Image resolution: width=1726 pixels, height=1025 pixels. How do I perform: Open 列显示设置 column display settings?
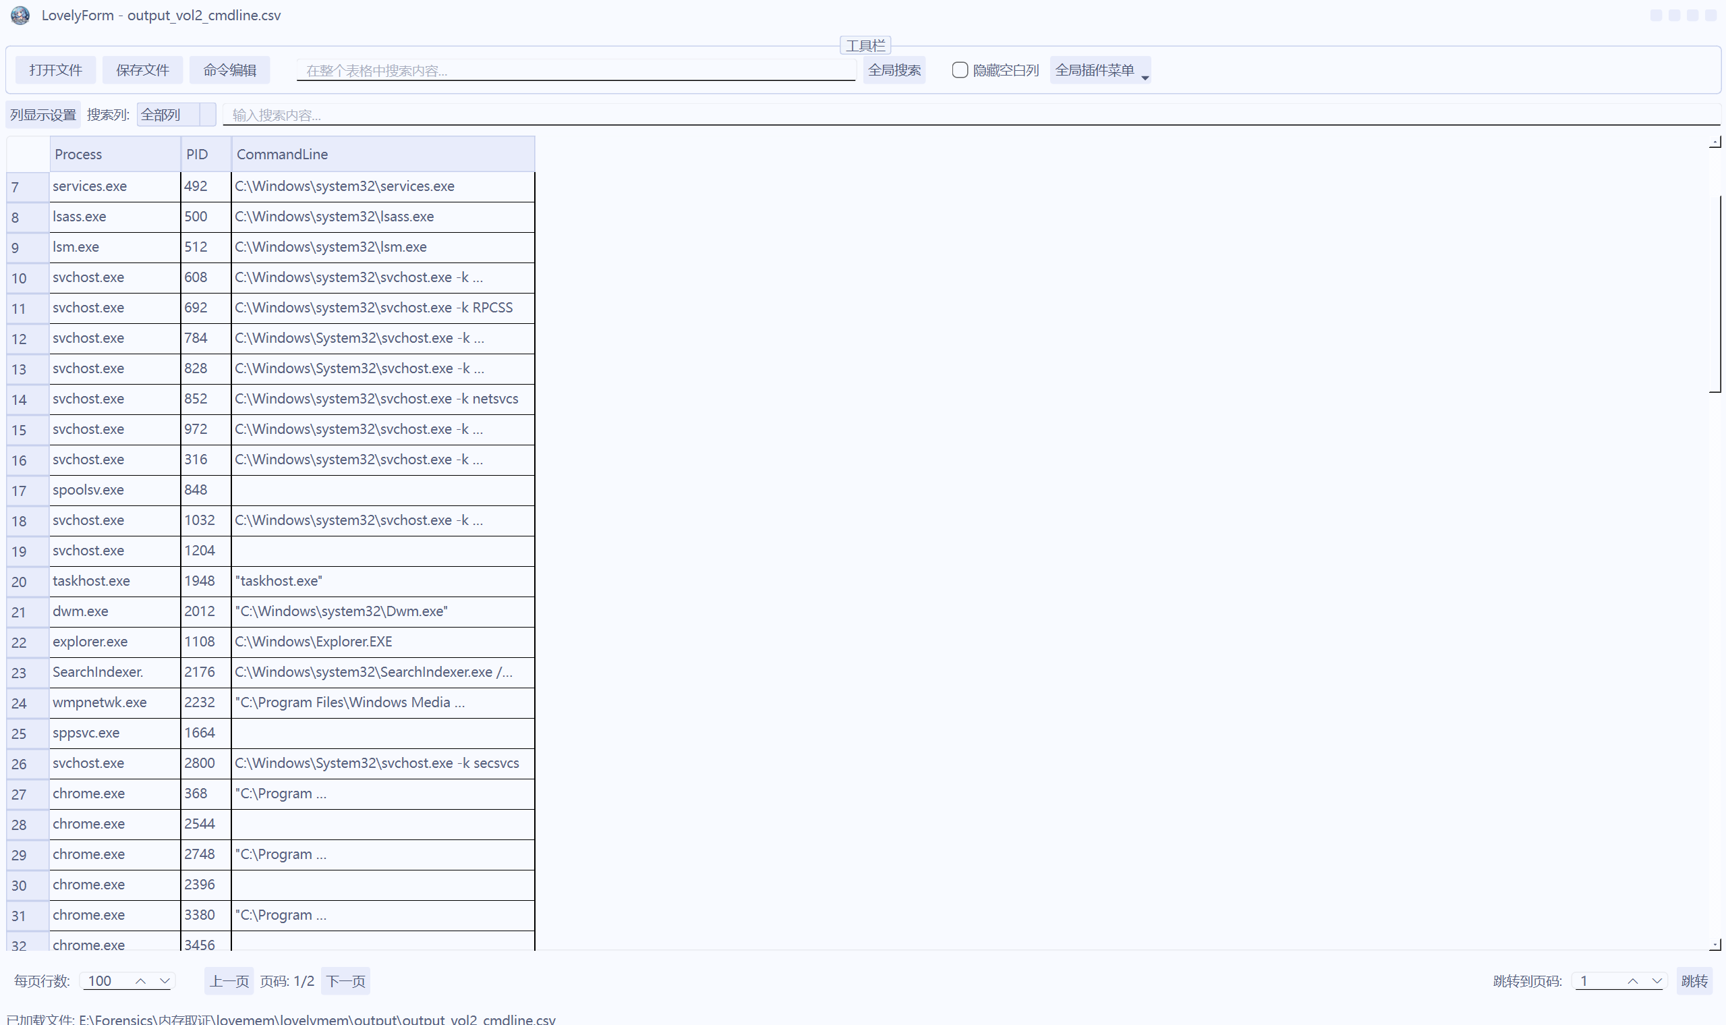[42, 115]
